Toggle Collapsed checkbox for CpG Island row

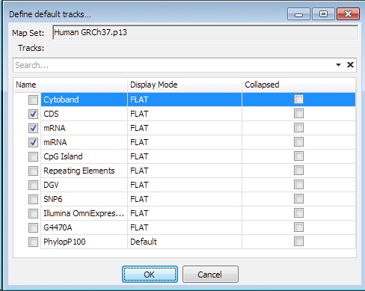click(x=298, y=156)
